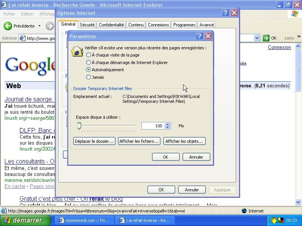
Task: Switch to the Avancé tab
Action: coord(206,25)
